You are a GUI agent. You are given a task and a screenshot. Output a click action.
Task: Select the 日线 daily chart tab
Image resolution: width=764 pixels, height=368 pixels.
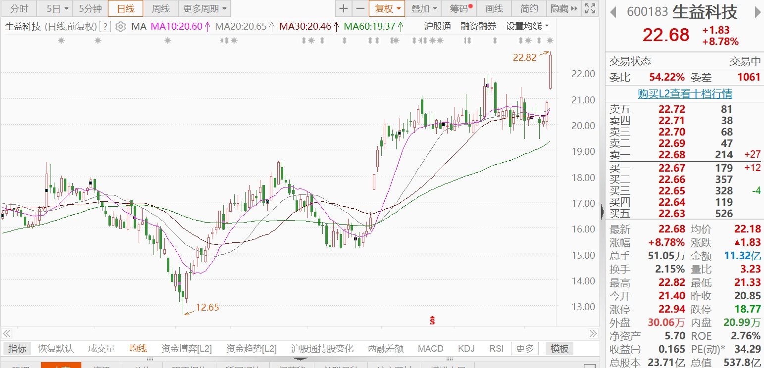(126, 8)
